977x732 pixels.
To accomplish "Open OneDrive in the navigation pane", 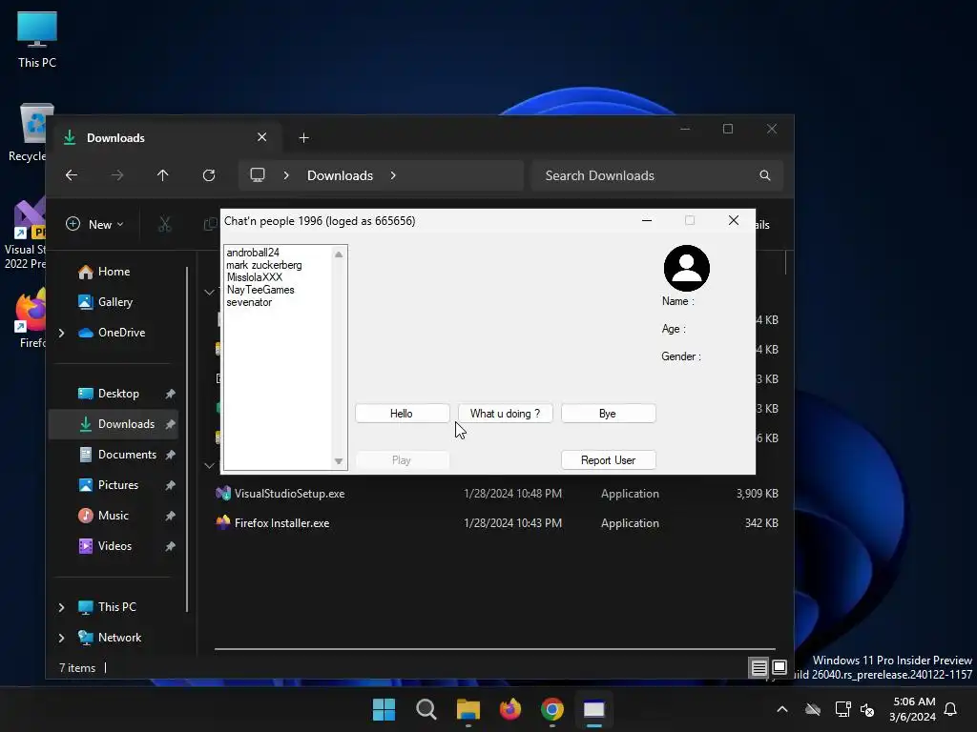I will coord(113,333).
